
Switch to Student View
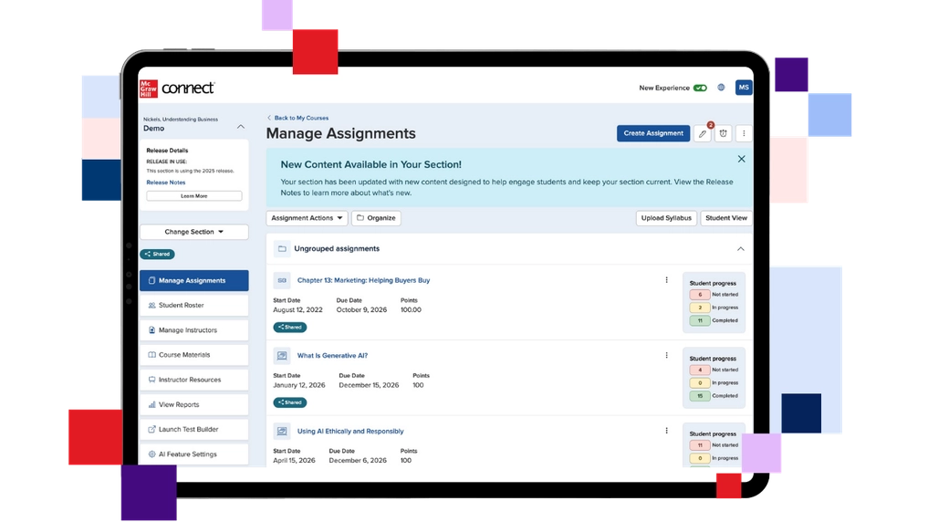click(726, 218)
